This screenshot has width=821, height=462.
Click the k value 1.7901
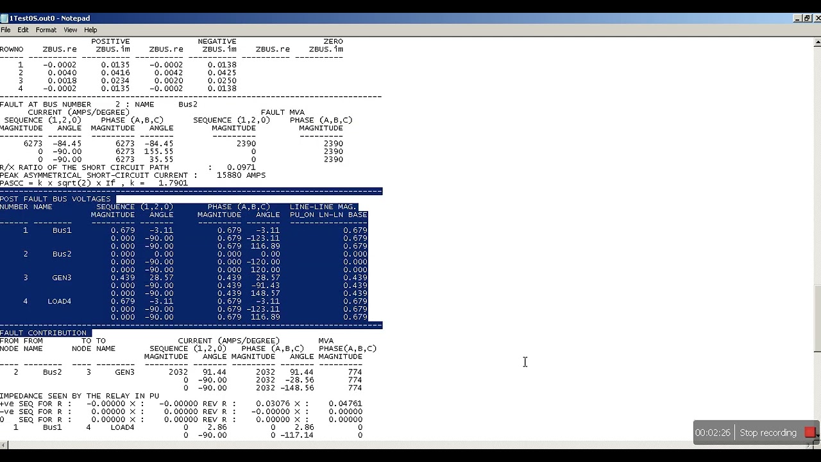coord(173,183)
